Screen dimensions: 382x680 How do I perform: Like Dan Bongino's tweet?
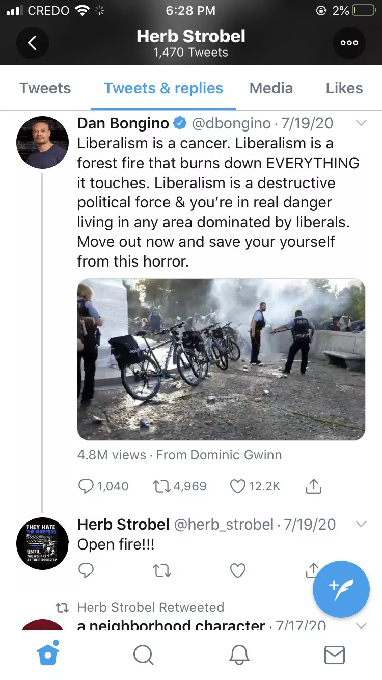click(x=238, y=486)
